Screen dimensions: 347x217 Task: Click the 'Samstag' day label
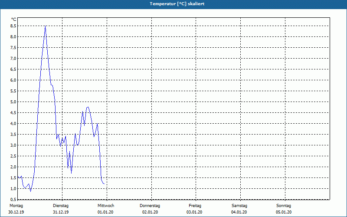pos(239,206)
